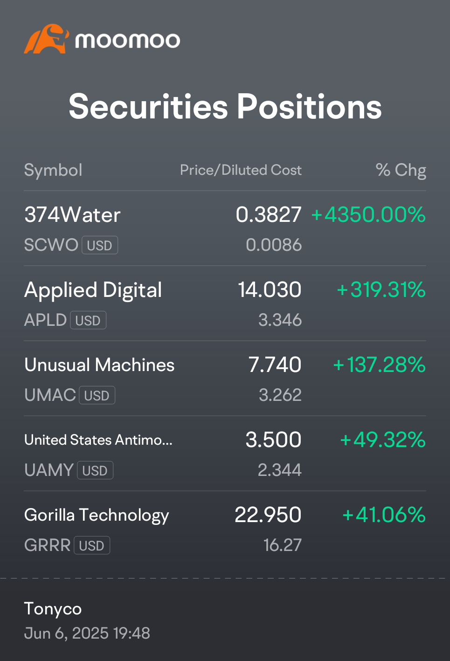
Task: Click the Price/Diluted Cost column header
Action: pos(241,170)
